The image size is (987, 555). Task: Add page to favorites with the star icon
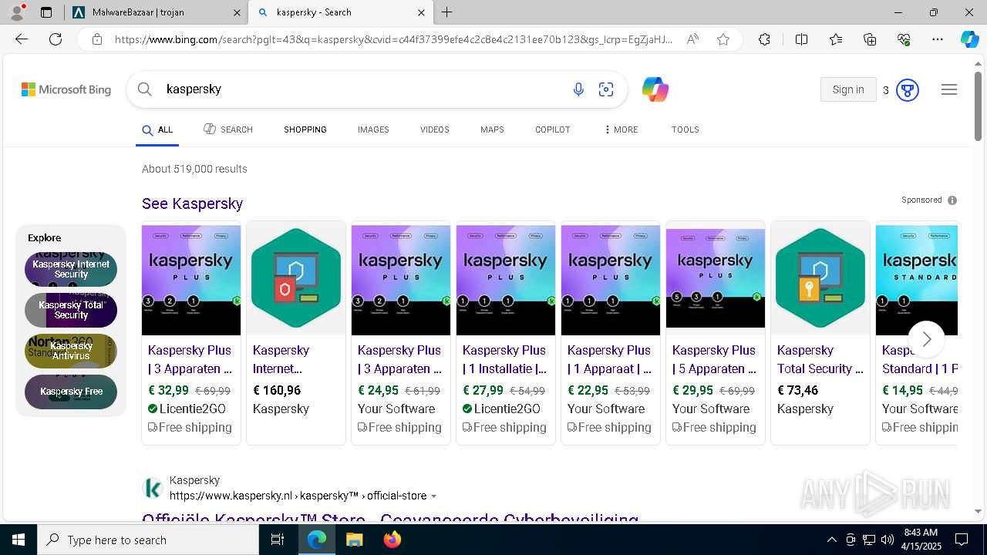(723, 39)
